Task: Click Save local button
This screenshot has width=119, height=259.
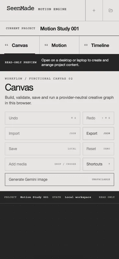Action: (42, 149)
